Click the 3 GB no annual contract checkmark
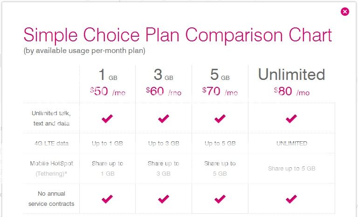The width and height of the screenshot is (358, 217). click(x=164, y=199)
